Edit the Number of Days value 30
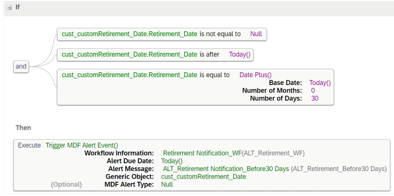394x196 pixels. [x=315, y=98]
